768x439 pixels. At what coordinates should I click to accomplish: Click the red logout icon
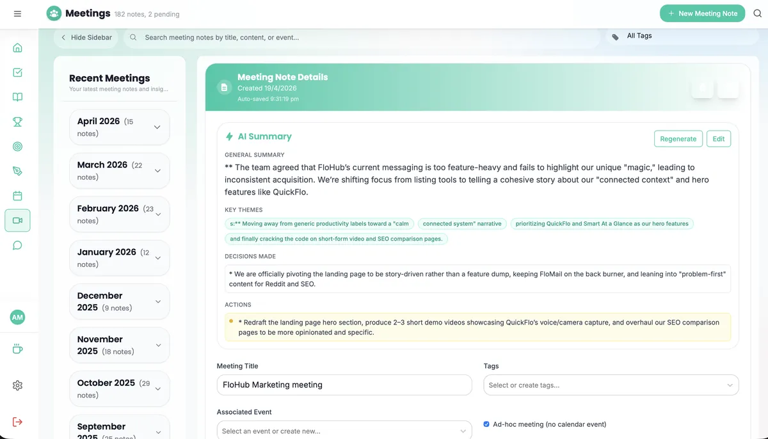pos(17,422)
